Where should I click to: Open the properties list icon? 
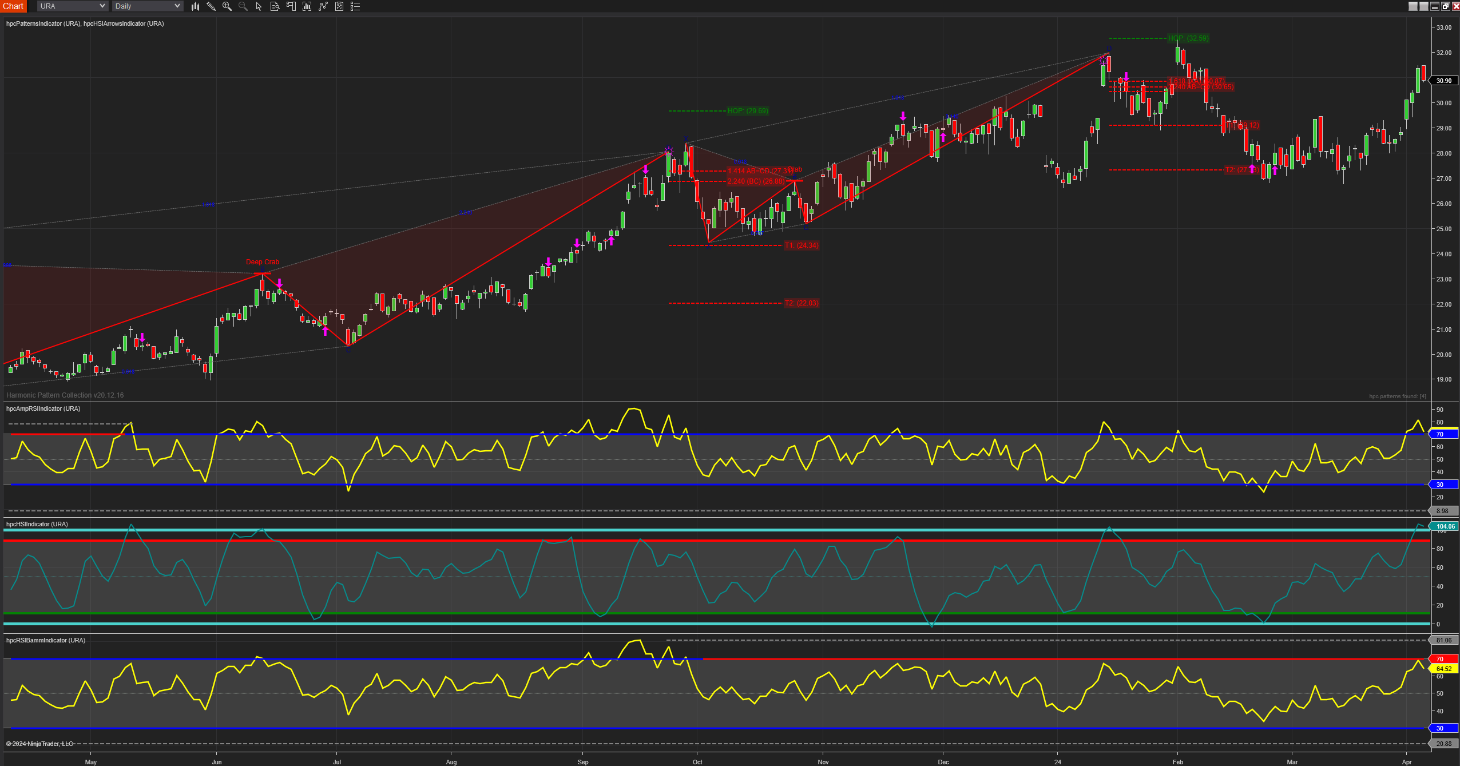[x=355, y=6]
